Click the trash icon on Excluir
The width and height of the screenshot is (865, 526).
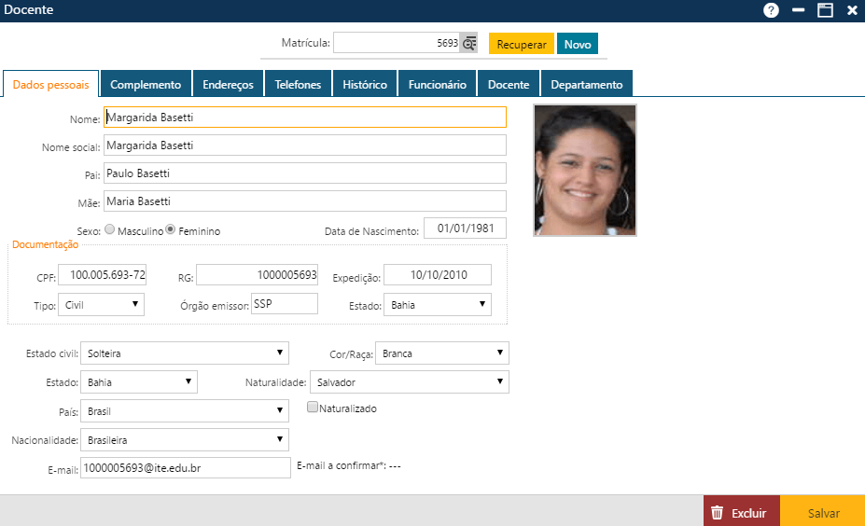[x=717, y=513]
